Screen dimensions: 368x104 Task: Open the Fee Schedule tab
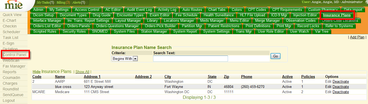186,15
